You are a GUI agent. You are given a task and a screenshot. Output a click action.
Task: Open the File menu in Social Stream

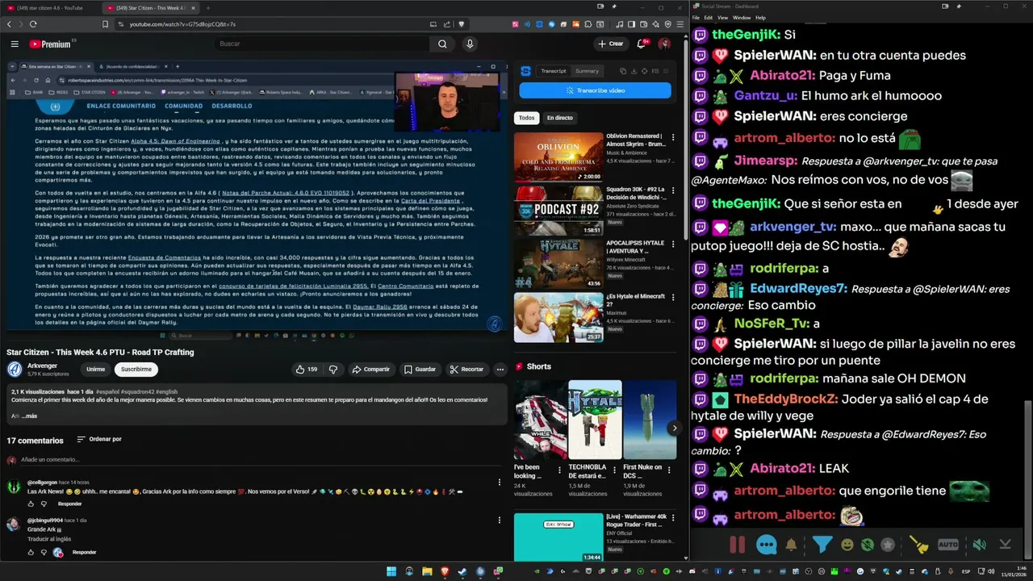click(x=696, y=17)
